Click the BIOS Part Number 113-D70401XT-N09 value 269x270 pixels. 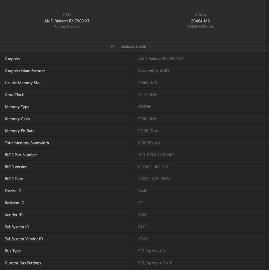point(156,155)
